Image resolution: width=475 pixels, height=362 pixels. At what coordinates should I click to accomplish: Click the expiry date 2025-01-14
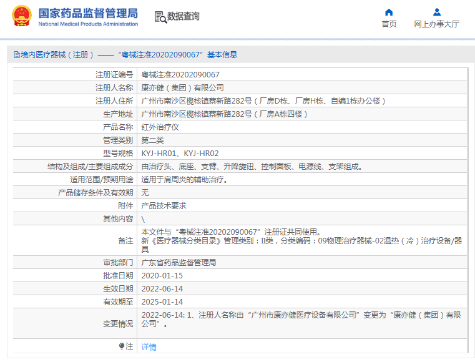click(162, 301)
